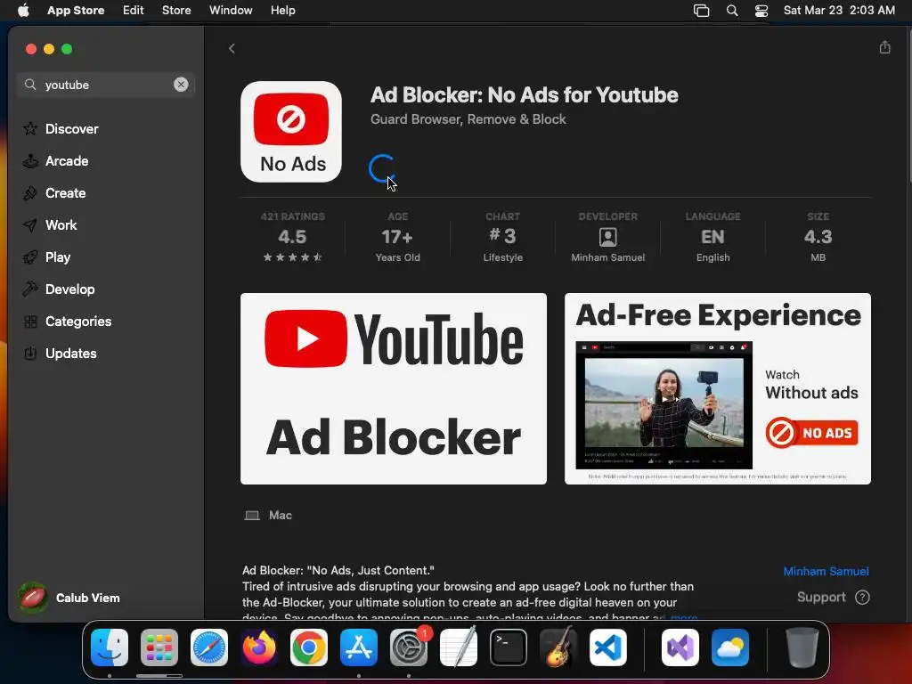912x684 pixels.
Task: Open the Minham Samuel developer link
Action: click(826, 571)
